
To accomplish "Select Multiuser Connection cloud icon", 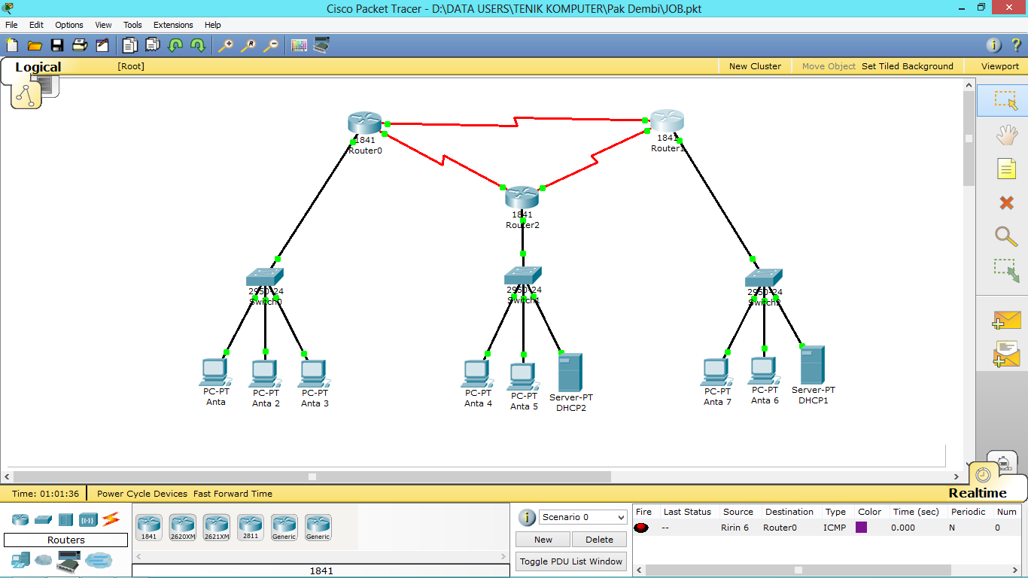I will [99, 560].
